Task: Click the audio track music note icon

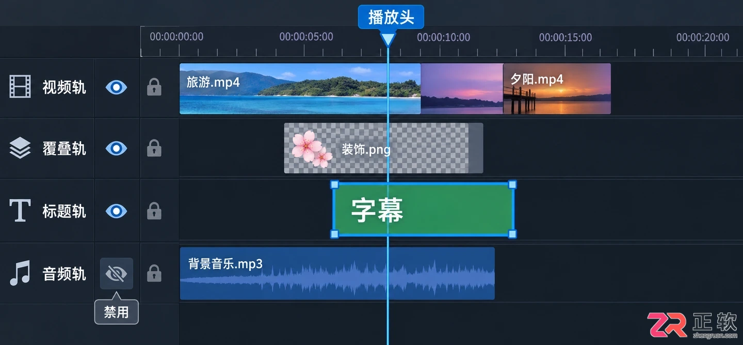Action: (20, 273)
